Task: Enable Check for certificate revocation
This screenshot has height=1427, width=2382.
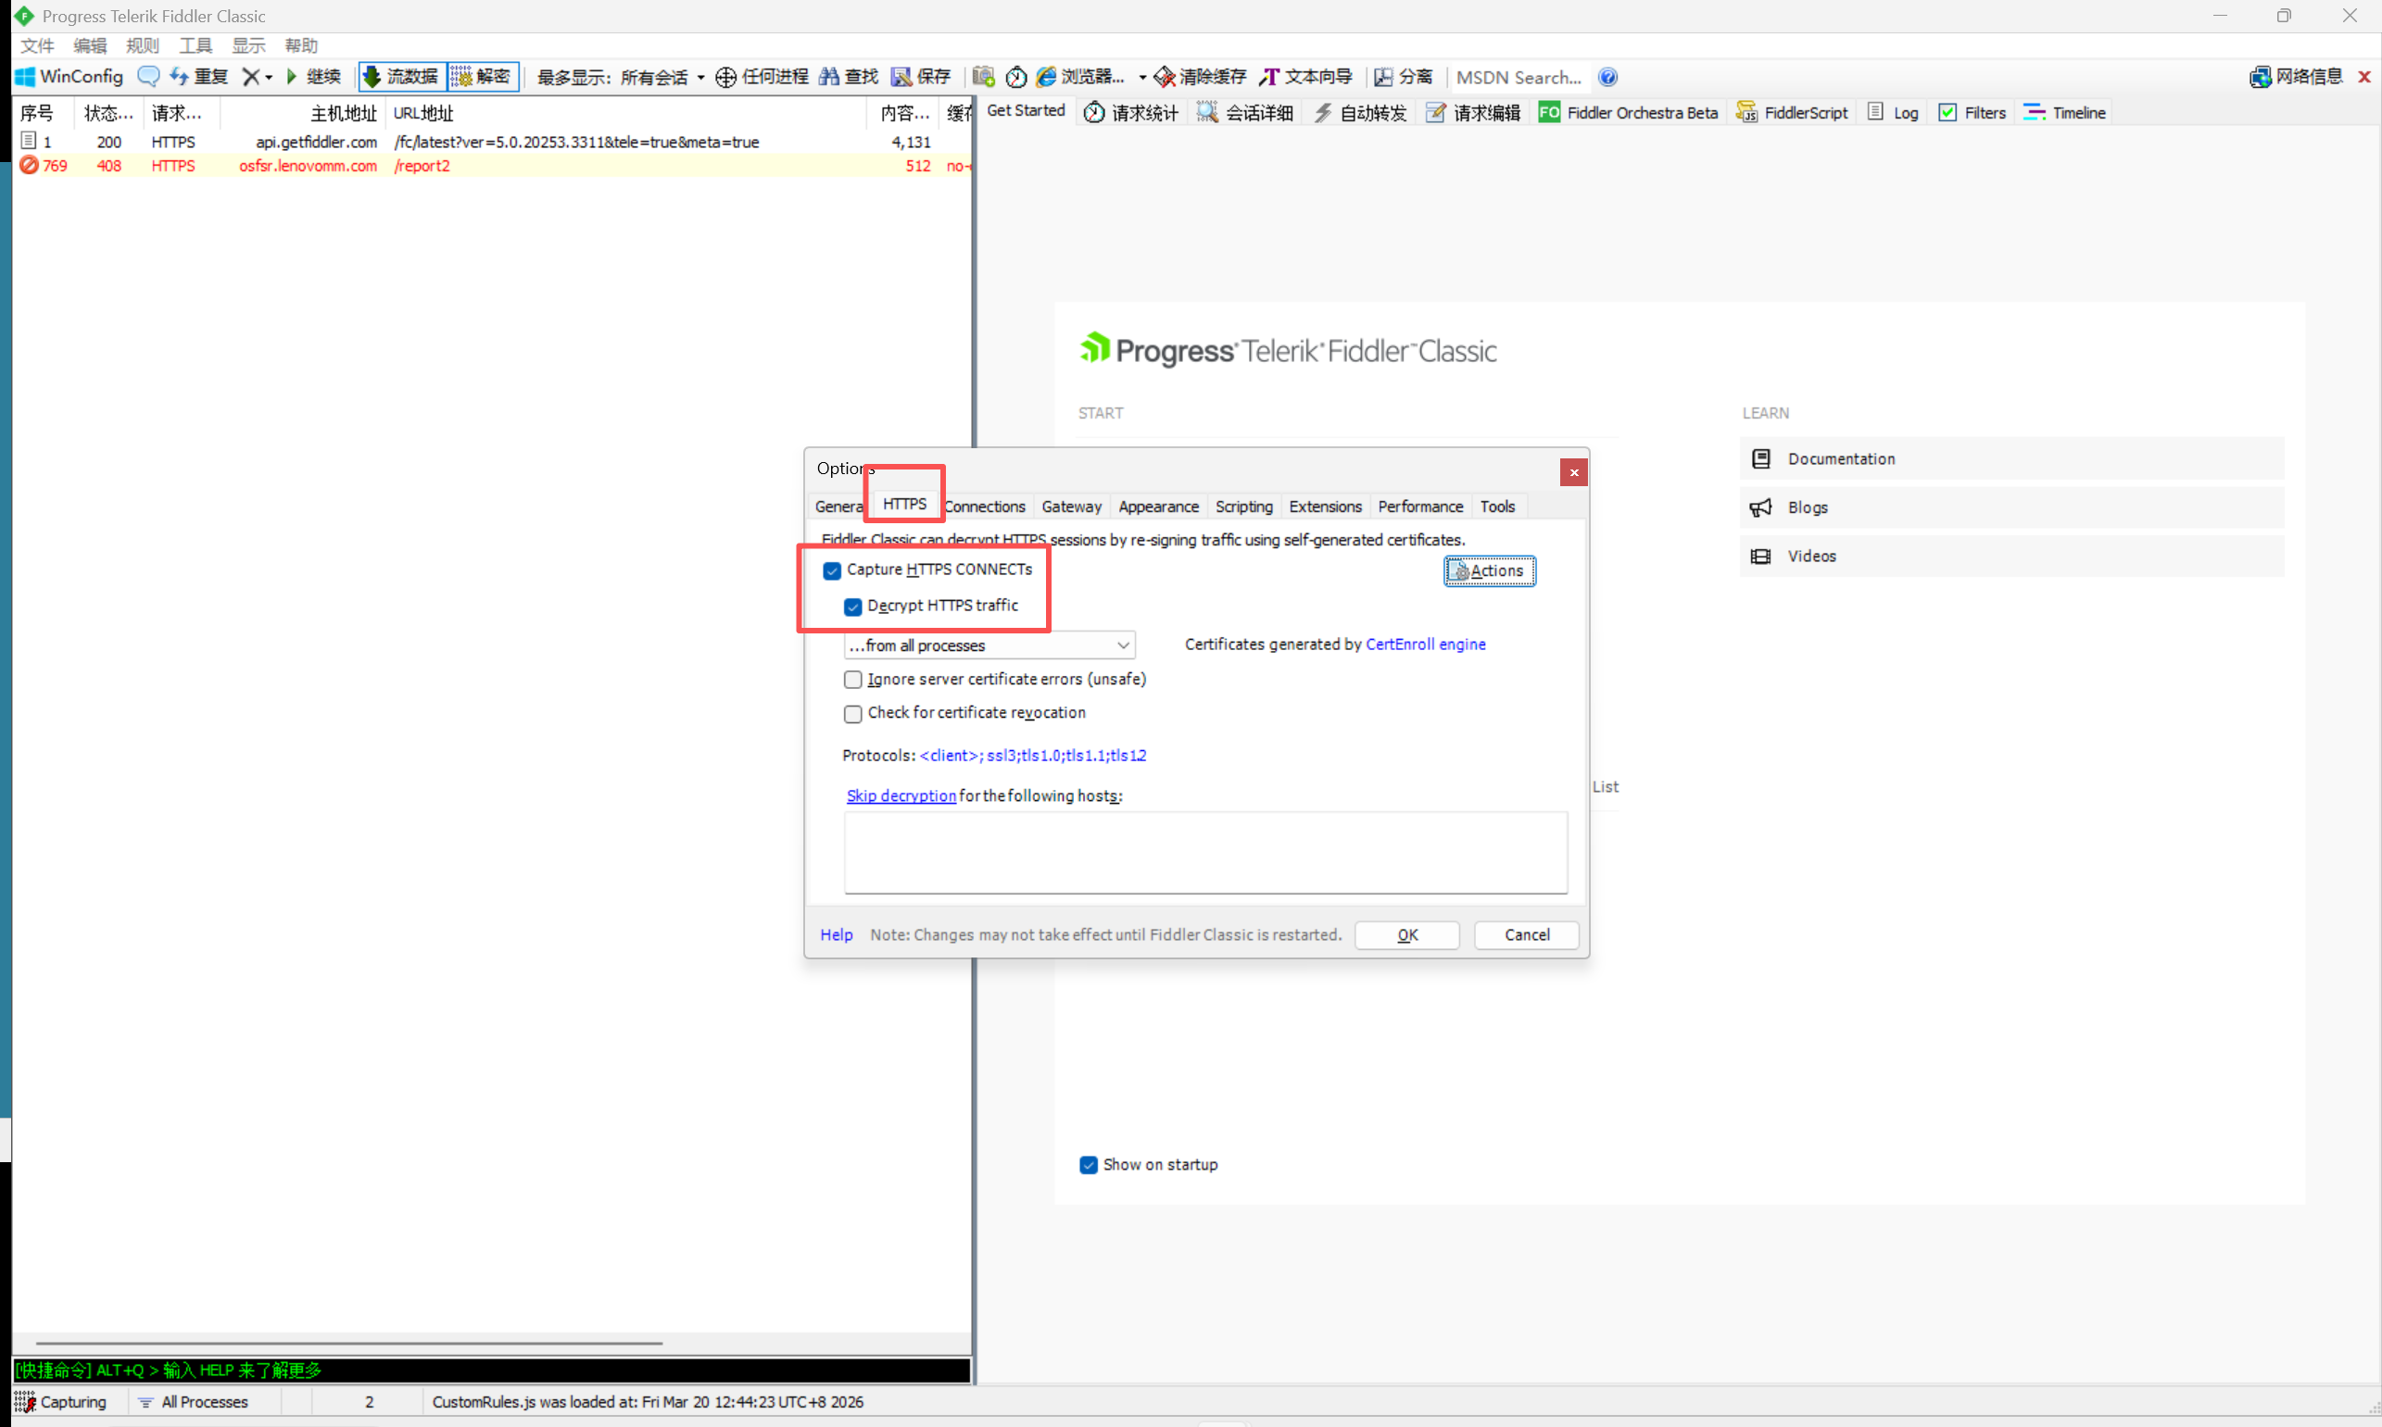Action: pos(852,713)
